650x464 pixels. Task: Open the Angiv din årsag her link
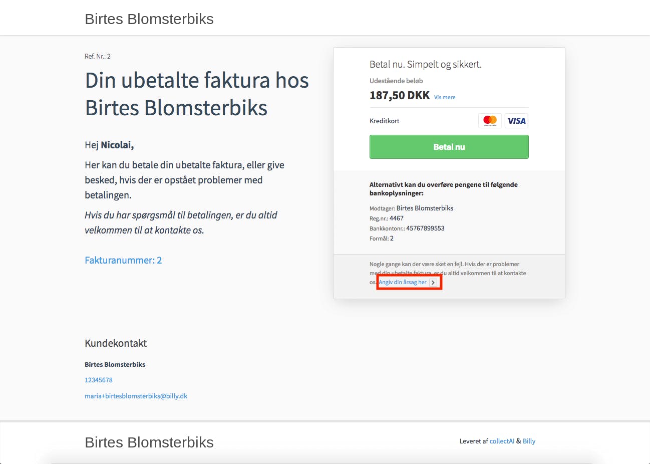coord(403,282)
